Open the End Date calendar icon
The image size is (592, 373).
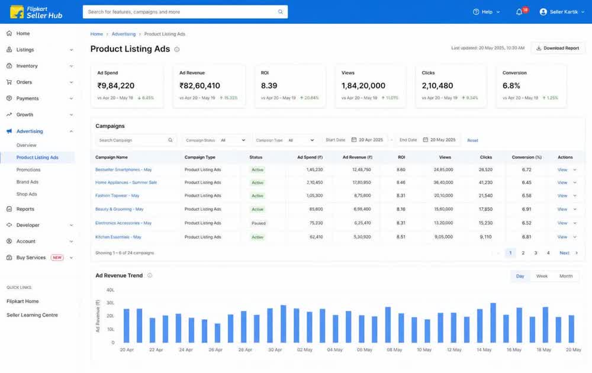[x=425, y=140]
